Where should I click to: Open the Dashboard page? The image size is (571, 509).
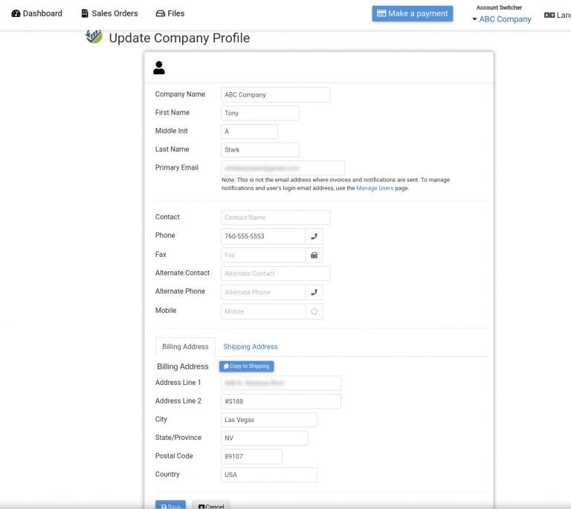pos(36,13)
